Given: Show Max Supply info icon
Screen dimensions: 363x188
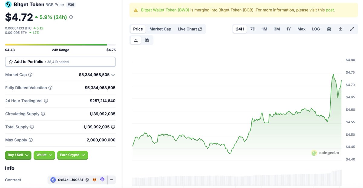Looking at the screenshot, I should click(31, 140).
